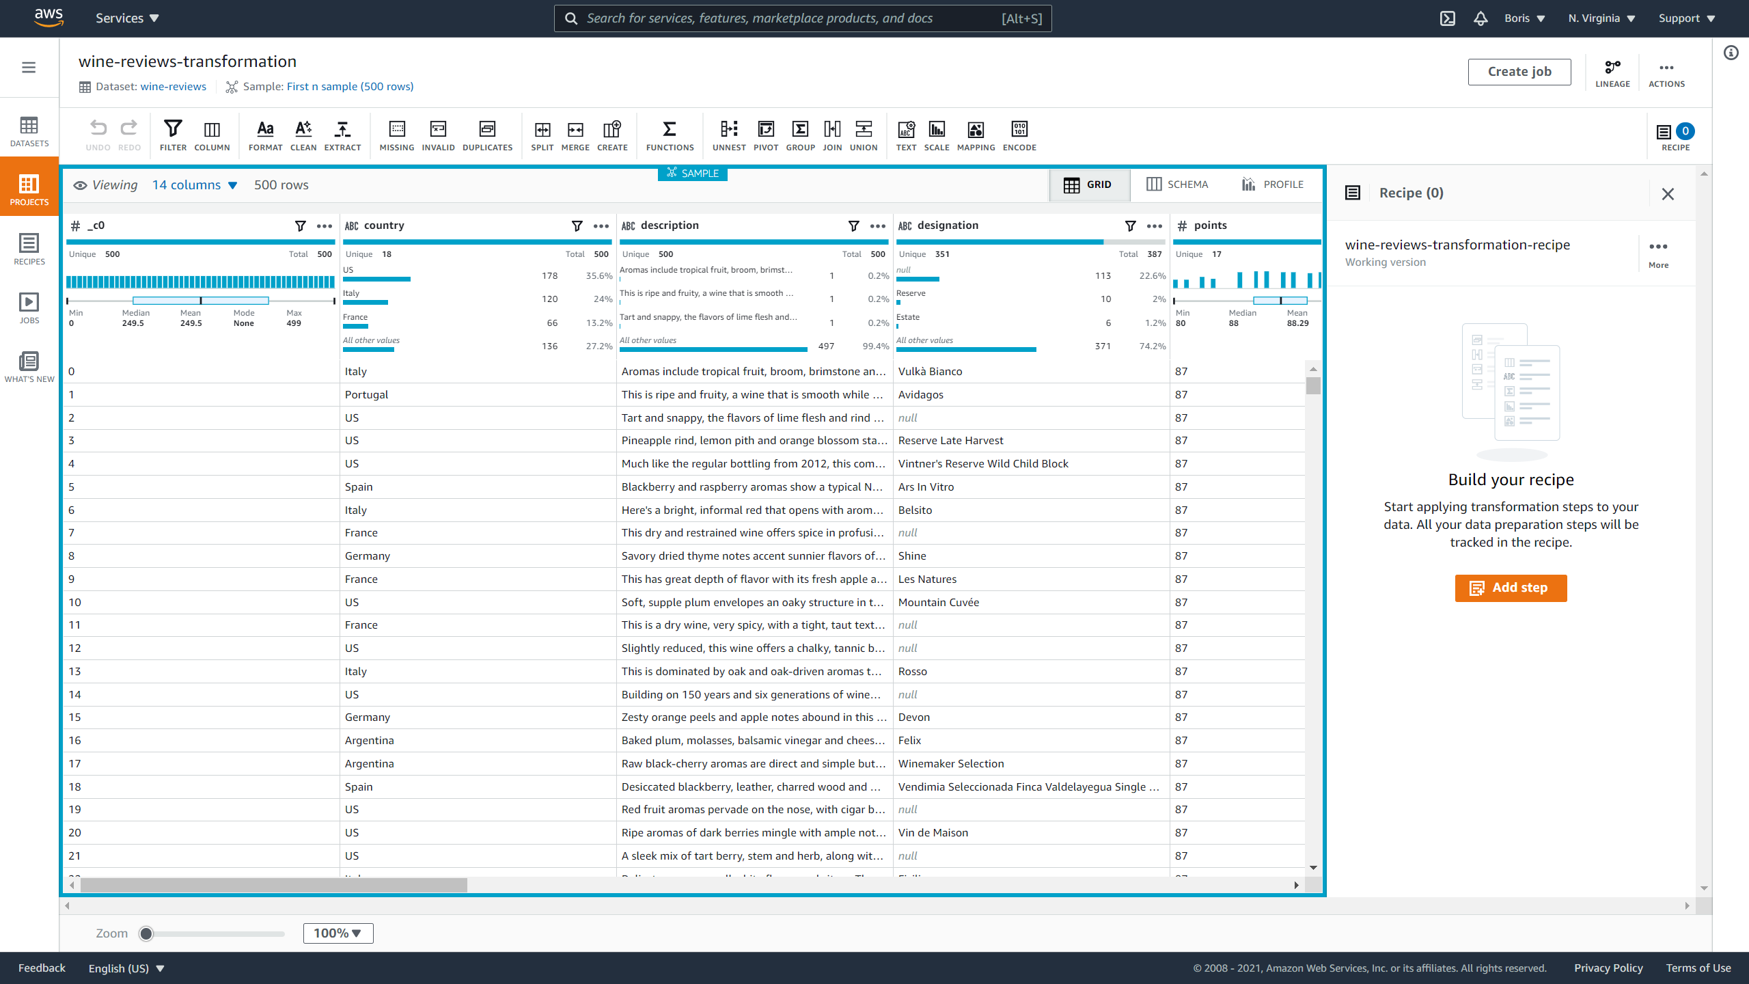The width and height of the screenshot is (1749, 984).
Task: Open the Support dropdown
Action: pyautogui.click(x=1687, y=18)
